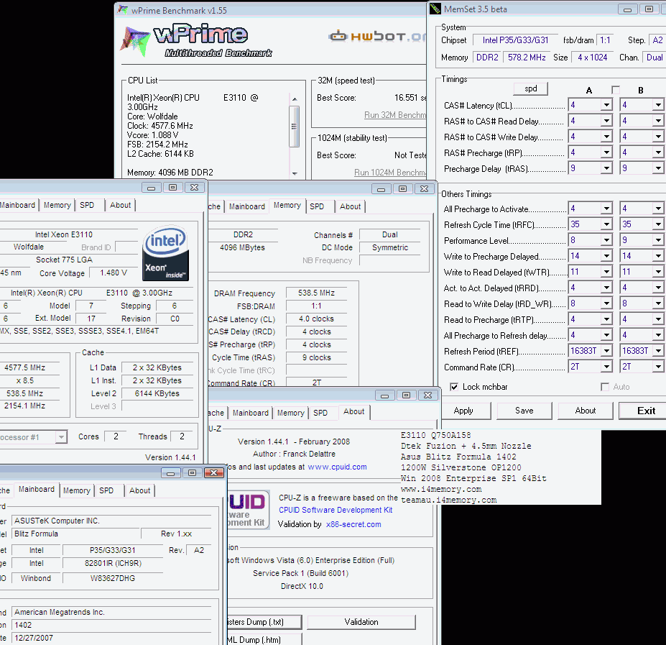
Task: Click the MemSet Chipset Intel P35/G33/G31 field
Action: pyautogui.click(x=515, y=40)
